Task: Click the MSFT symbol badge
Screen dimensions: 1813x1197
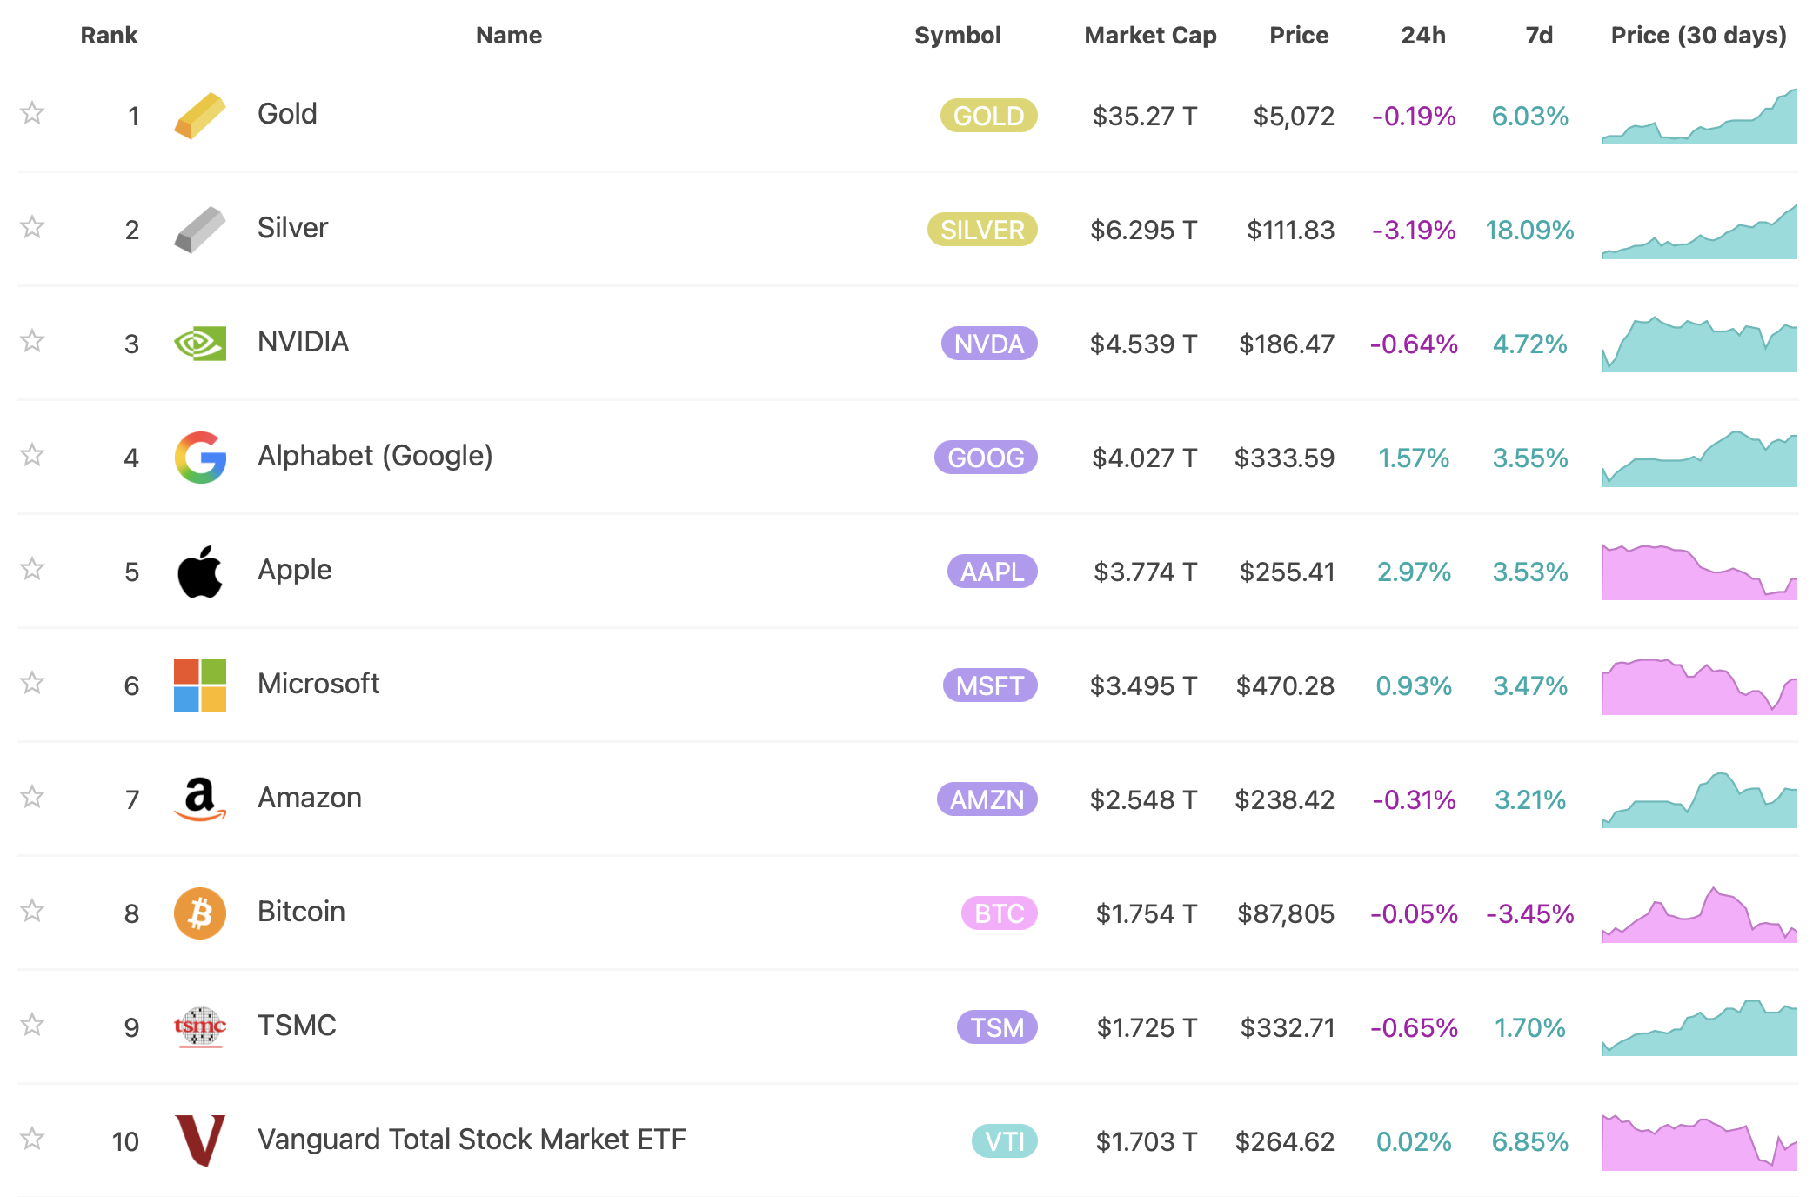Action: [990, 685]
